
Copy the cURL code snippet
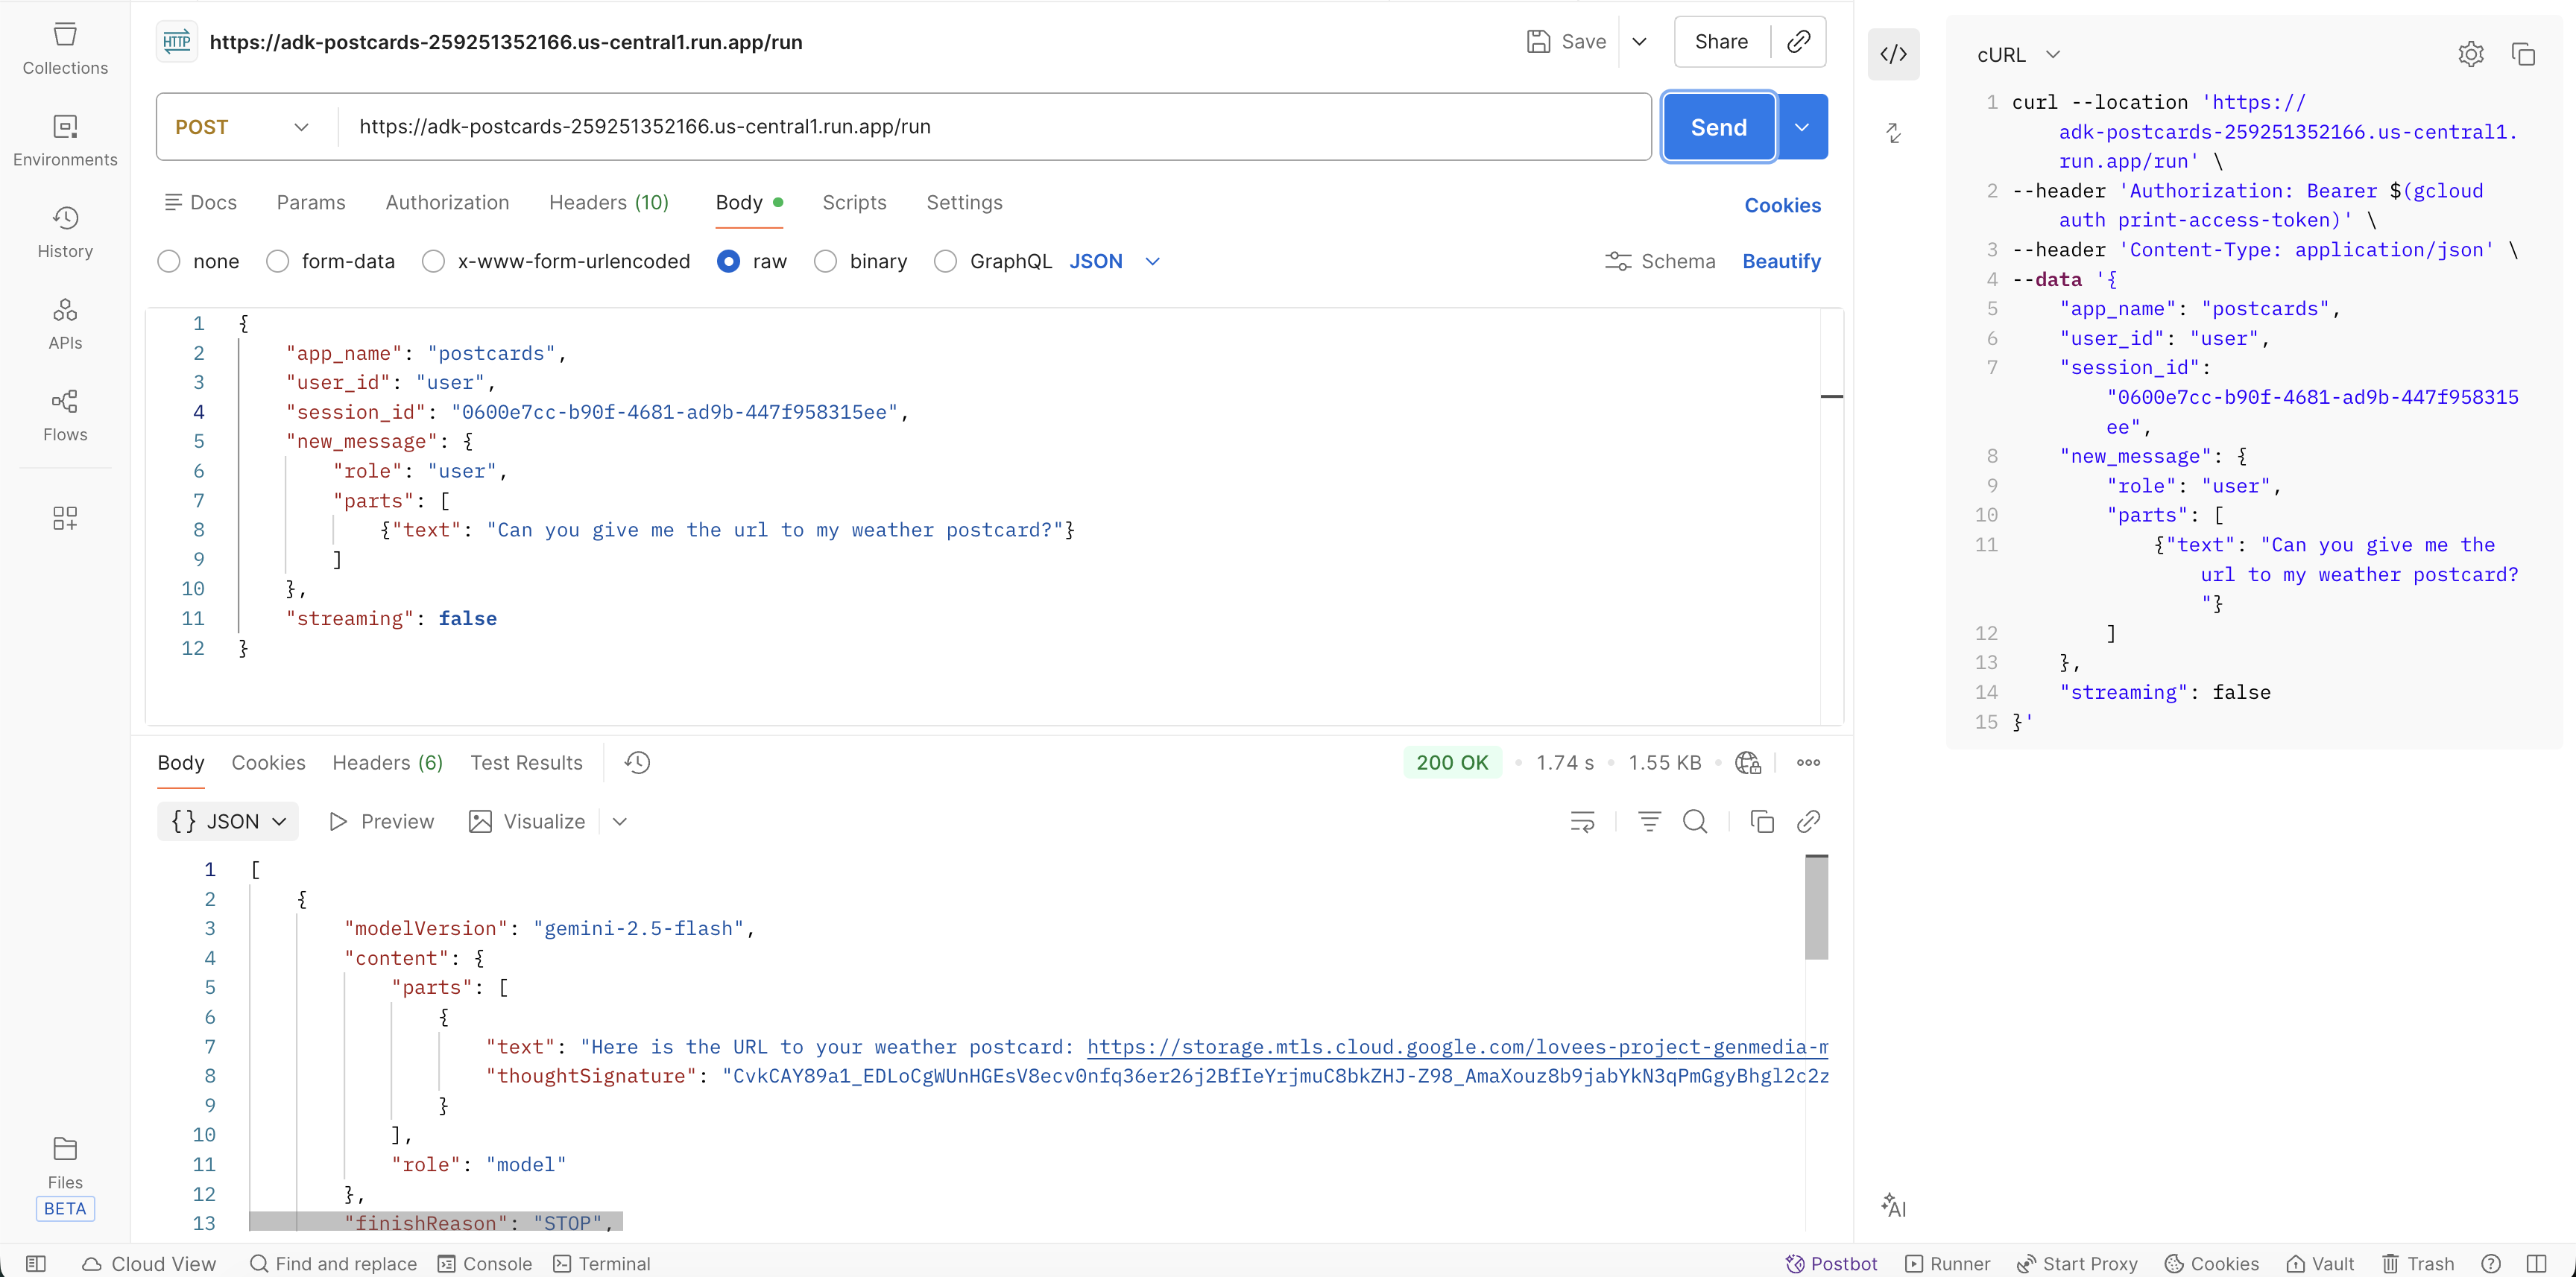[2524, 54]
